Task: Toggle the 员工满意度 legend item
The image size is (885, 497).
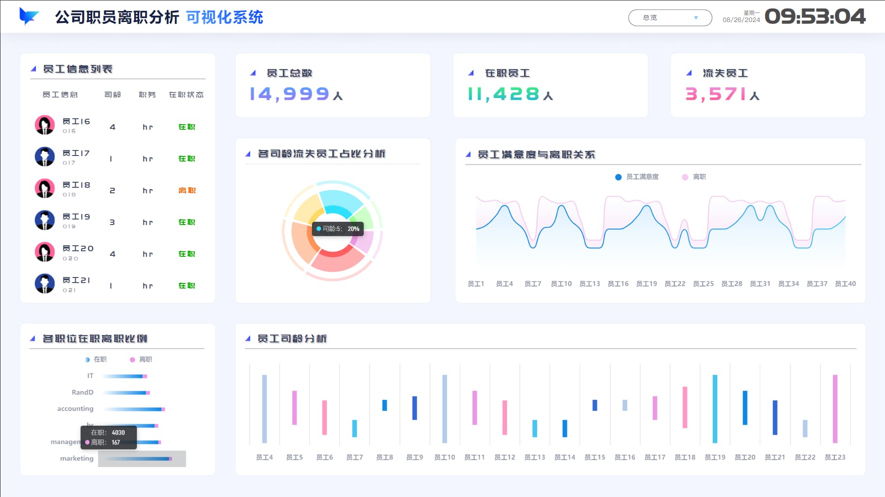Action: coord(637,177)
